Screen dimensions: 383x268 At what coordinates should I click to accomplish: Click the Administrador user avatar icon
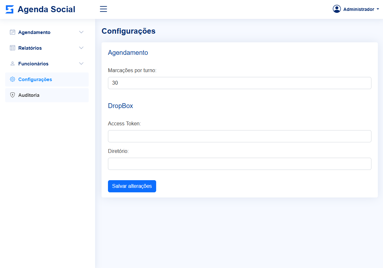point(337,9)
